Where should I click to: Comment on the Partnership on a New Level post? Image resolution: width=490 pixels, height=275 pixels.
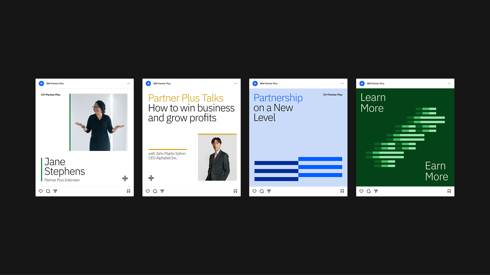(262, 191)
